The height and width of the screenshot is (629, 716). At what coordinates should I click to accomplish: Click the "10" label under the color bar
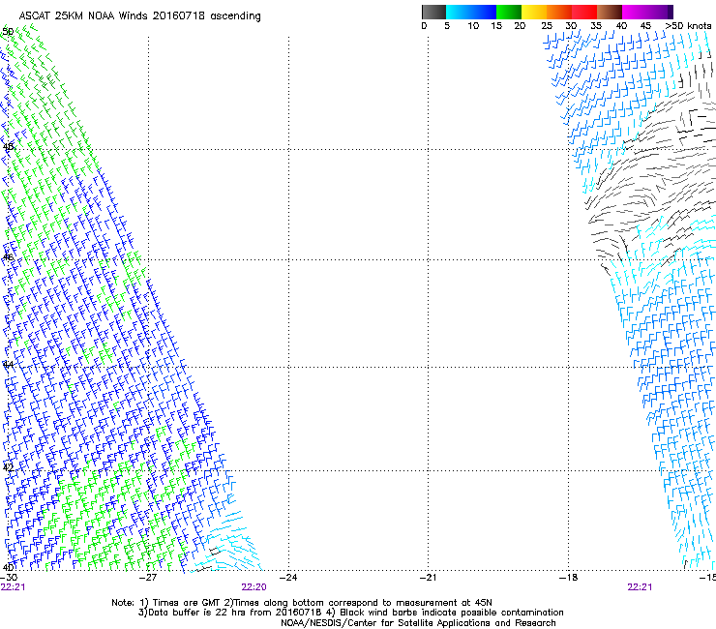coord(473,26)
